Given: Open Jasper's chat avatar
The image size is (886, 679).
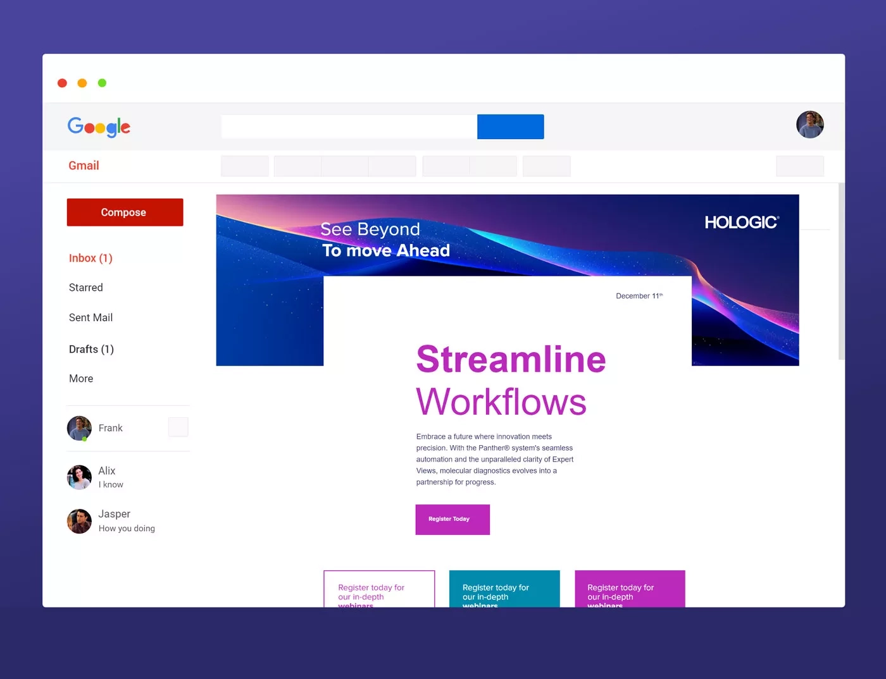Looking at the screenshot, I should click(79, 521).
